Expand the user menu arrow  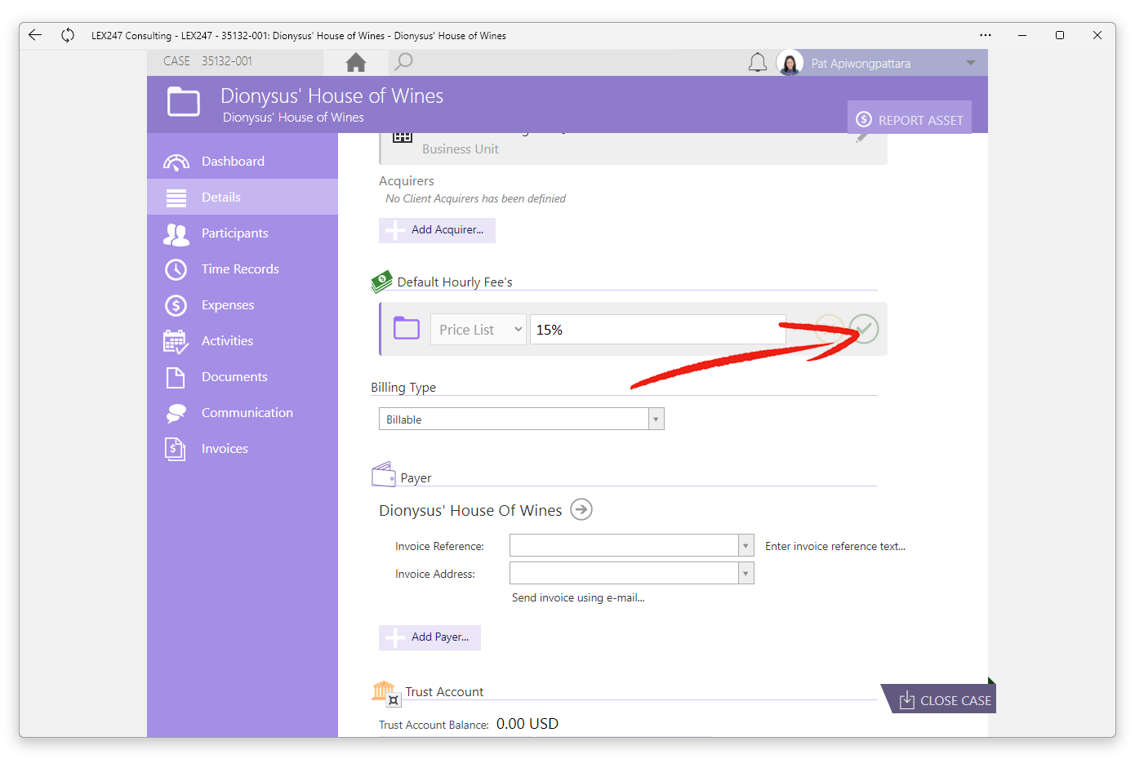(x=971, y=63)
